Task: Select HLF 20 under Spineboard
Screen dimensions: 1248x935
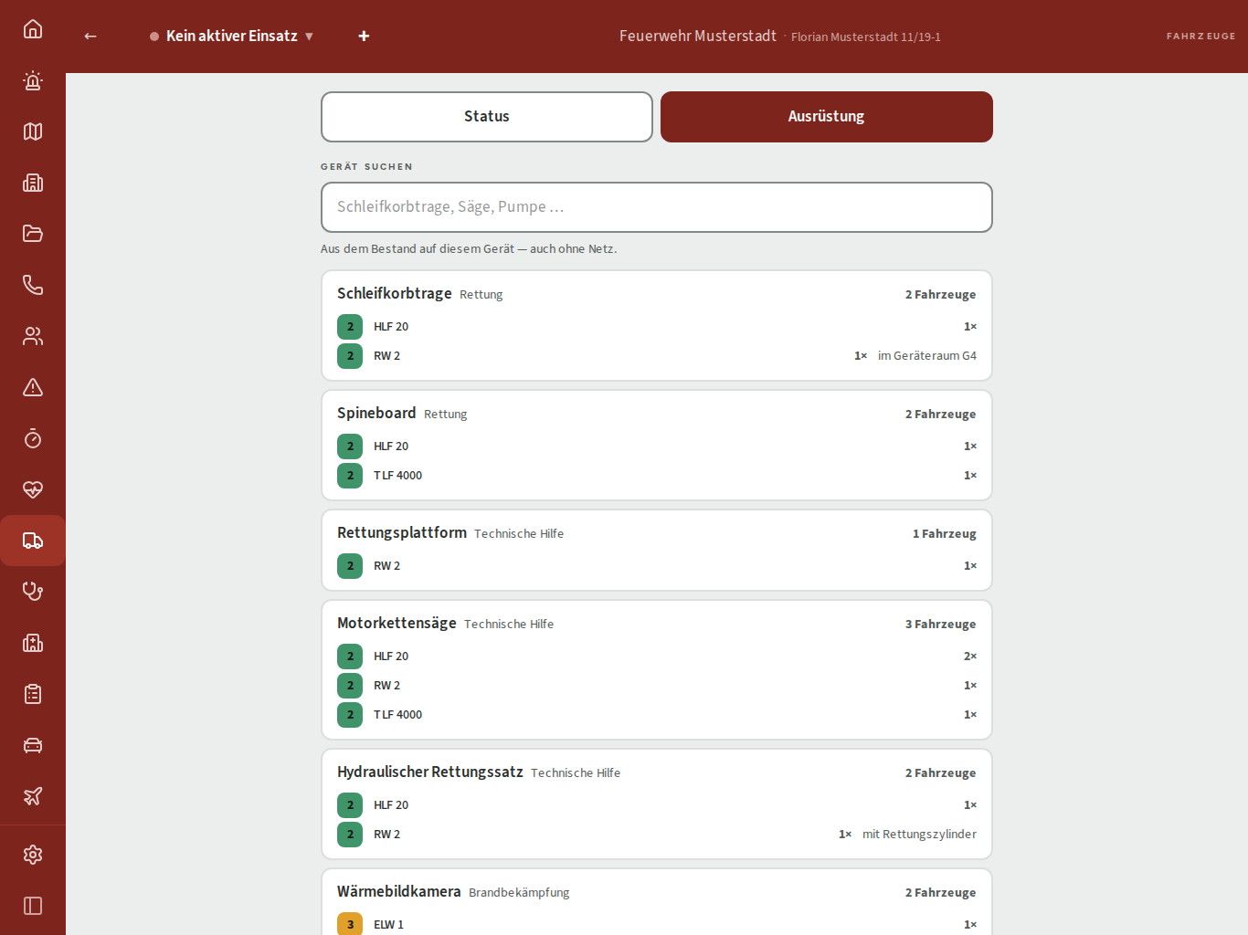Action: [657, 446]
